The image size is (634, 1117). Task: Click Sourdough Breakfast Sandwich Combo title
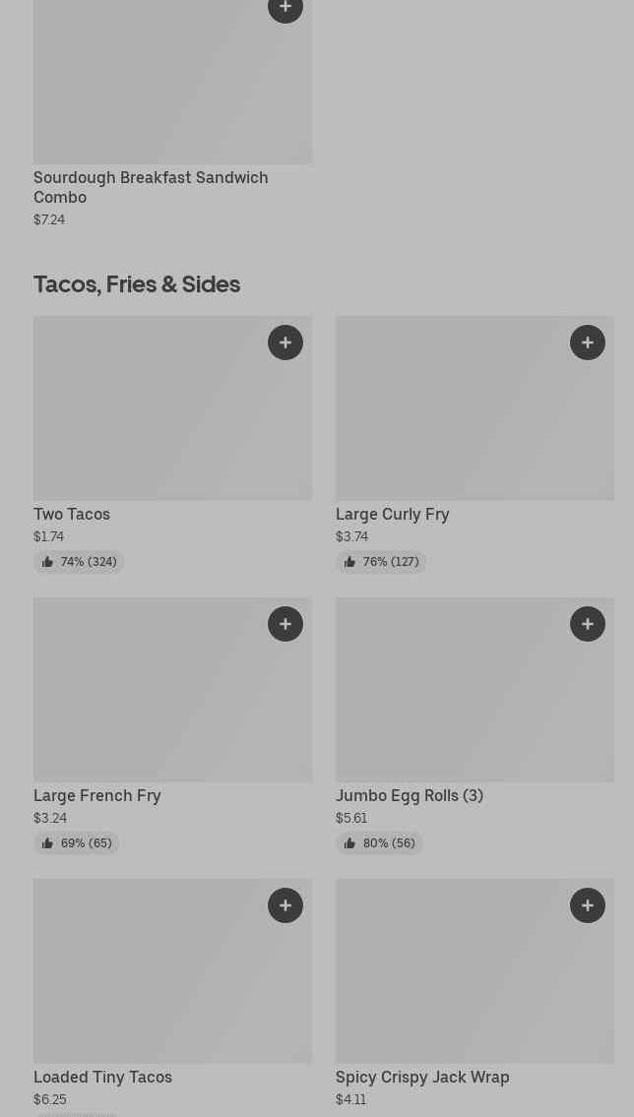pos(151,187)
